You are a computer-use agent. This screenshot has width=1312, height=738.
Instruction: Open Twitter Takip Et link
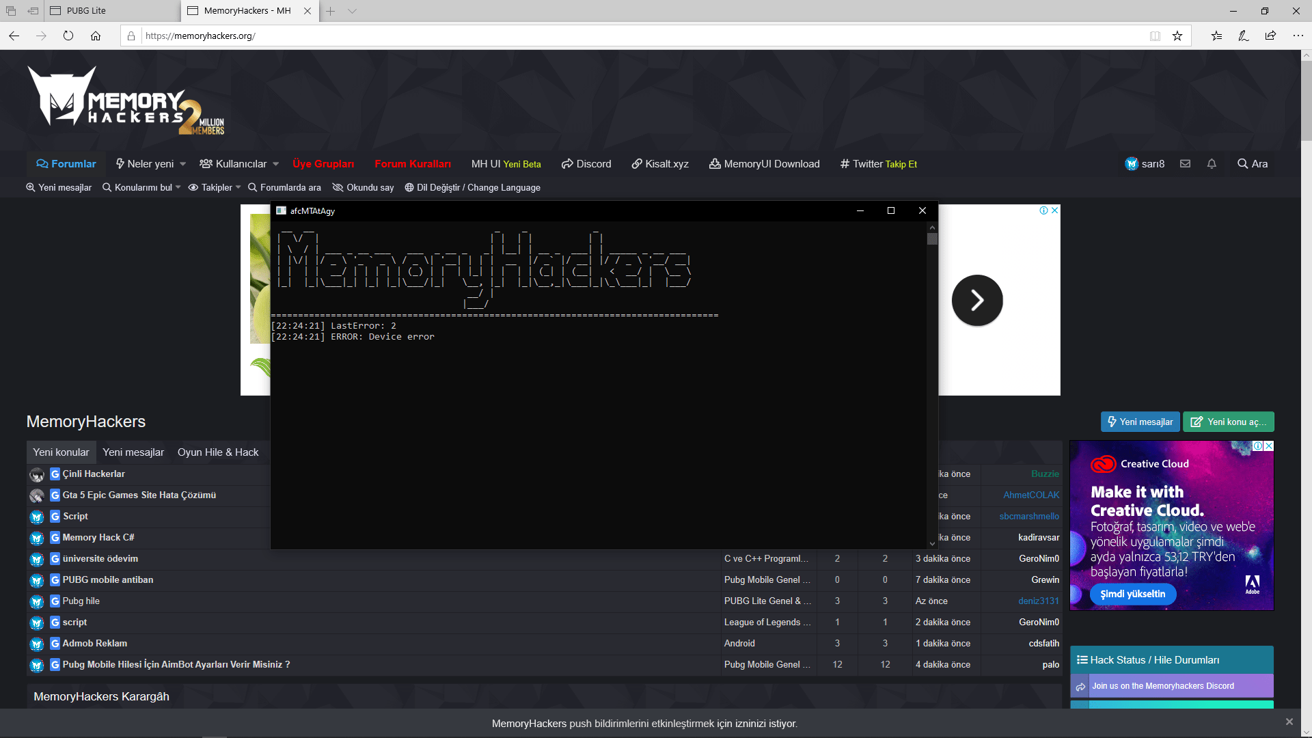[879, 164]
